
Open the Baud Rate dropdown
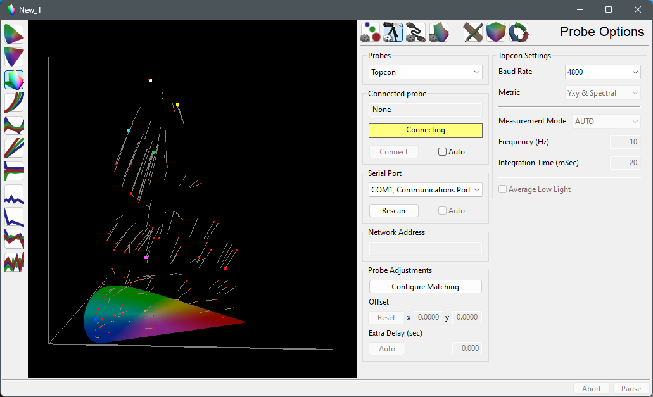602,72
